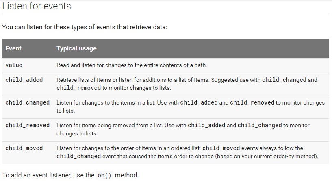
Task: Select the child_changed event name cell
Action: pyautogui.click(x=27, y=102)
